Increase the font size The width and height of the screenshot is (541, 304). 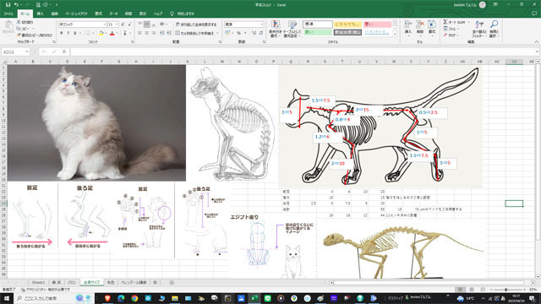pyautogui.click(x=123, y=24)
